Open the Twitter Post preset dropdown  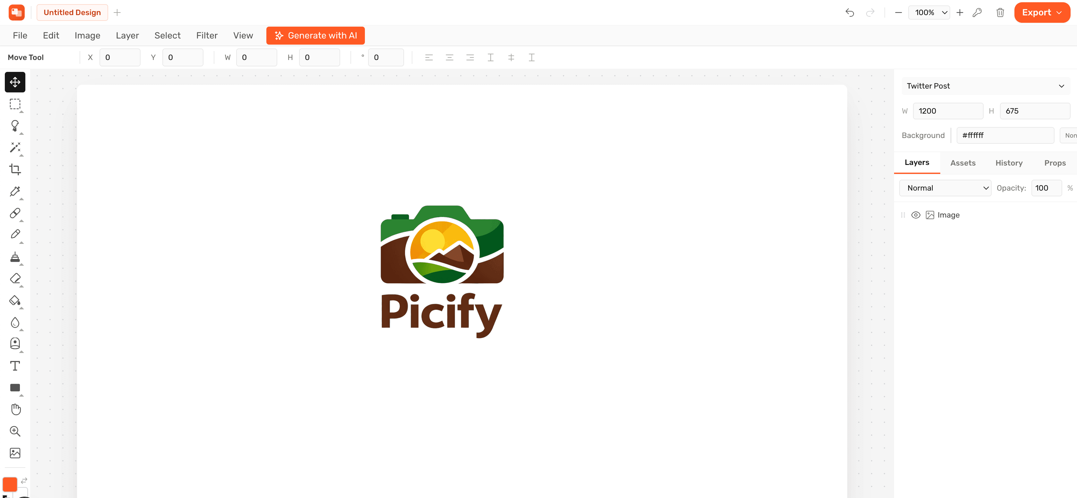[x=986, y=86]
